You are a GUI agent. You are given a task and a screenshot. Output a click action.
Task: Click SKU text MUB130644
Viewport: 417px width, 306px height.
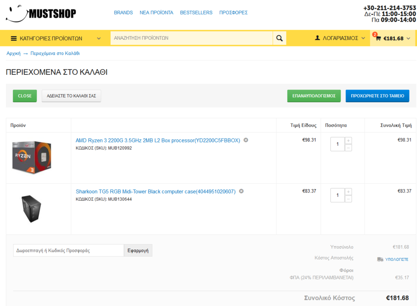(120, 199)
